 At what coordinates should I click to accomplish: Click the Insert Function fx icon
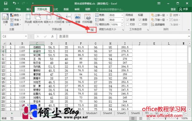52,37
